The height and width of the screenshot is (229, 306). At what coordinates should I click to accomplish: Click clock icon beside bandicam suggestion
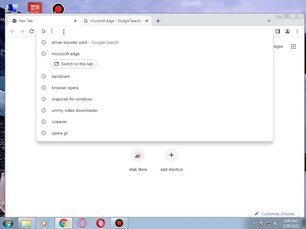point(44,76)
